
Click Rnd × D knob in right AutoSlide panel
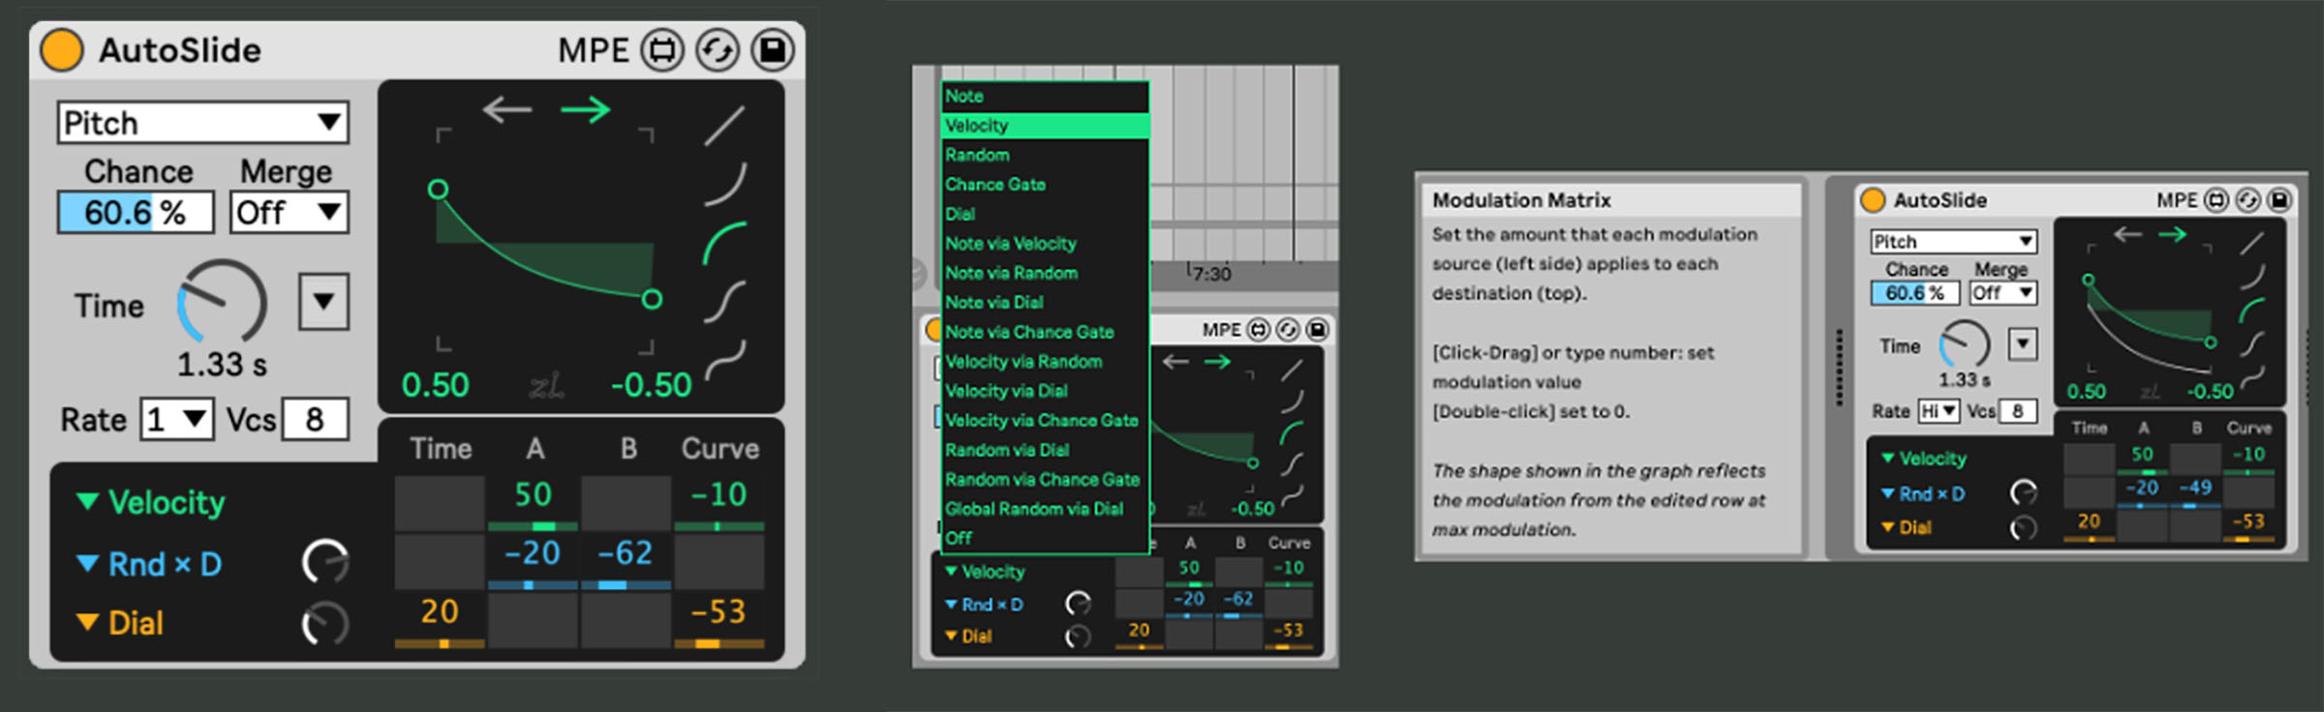tap(2024, 492)
